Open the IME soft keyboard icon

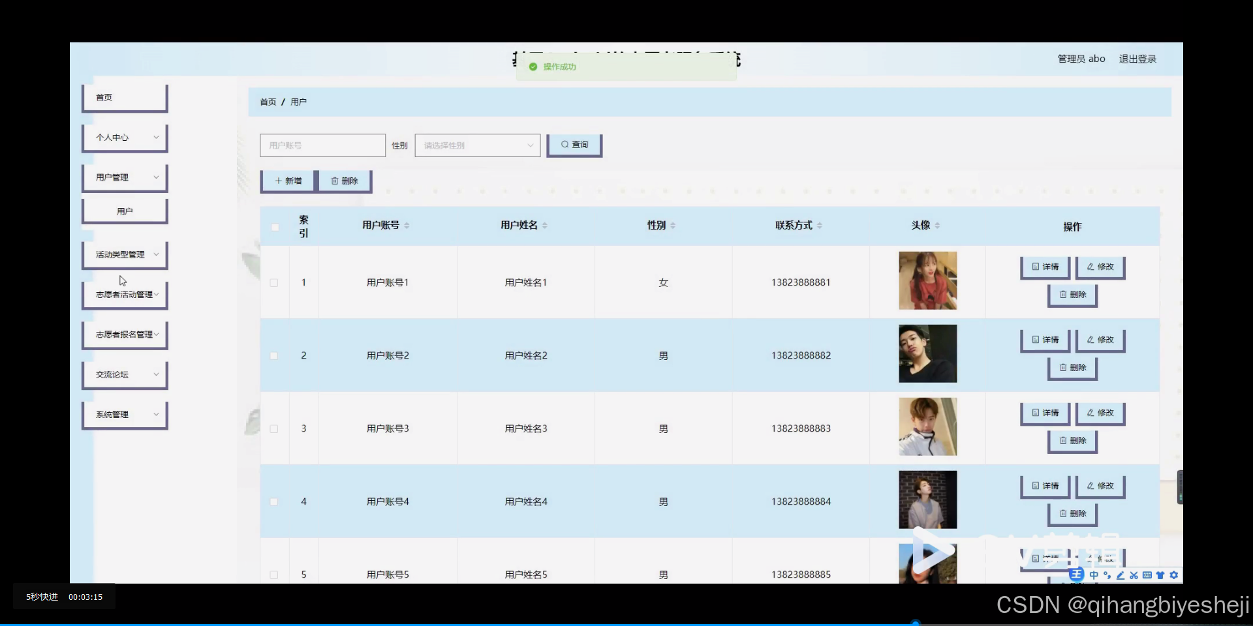point(1147,575)
